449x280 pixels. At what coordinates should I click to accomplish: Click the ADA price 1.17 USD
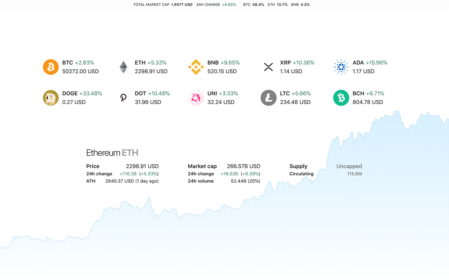click(x=363, y=71)
